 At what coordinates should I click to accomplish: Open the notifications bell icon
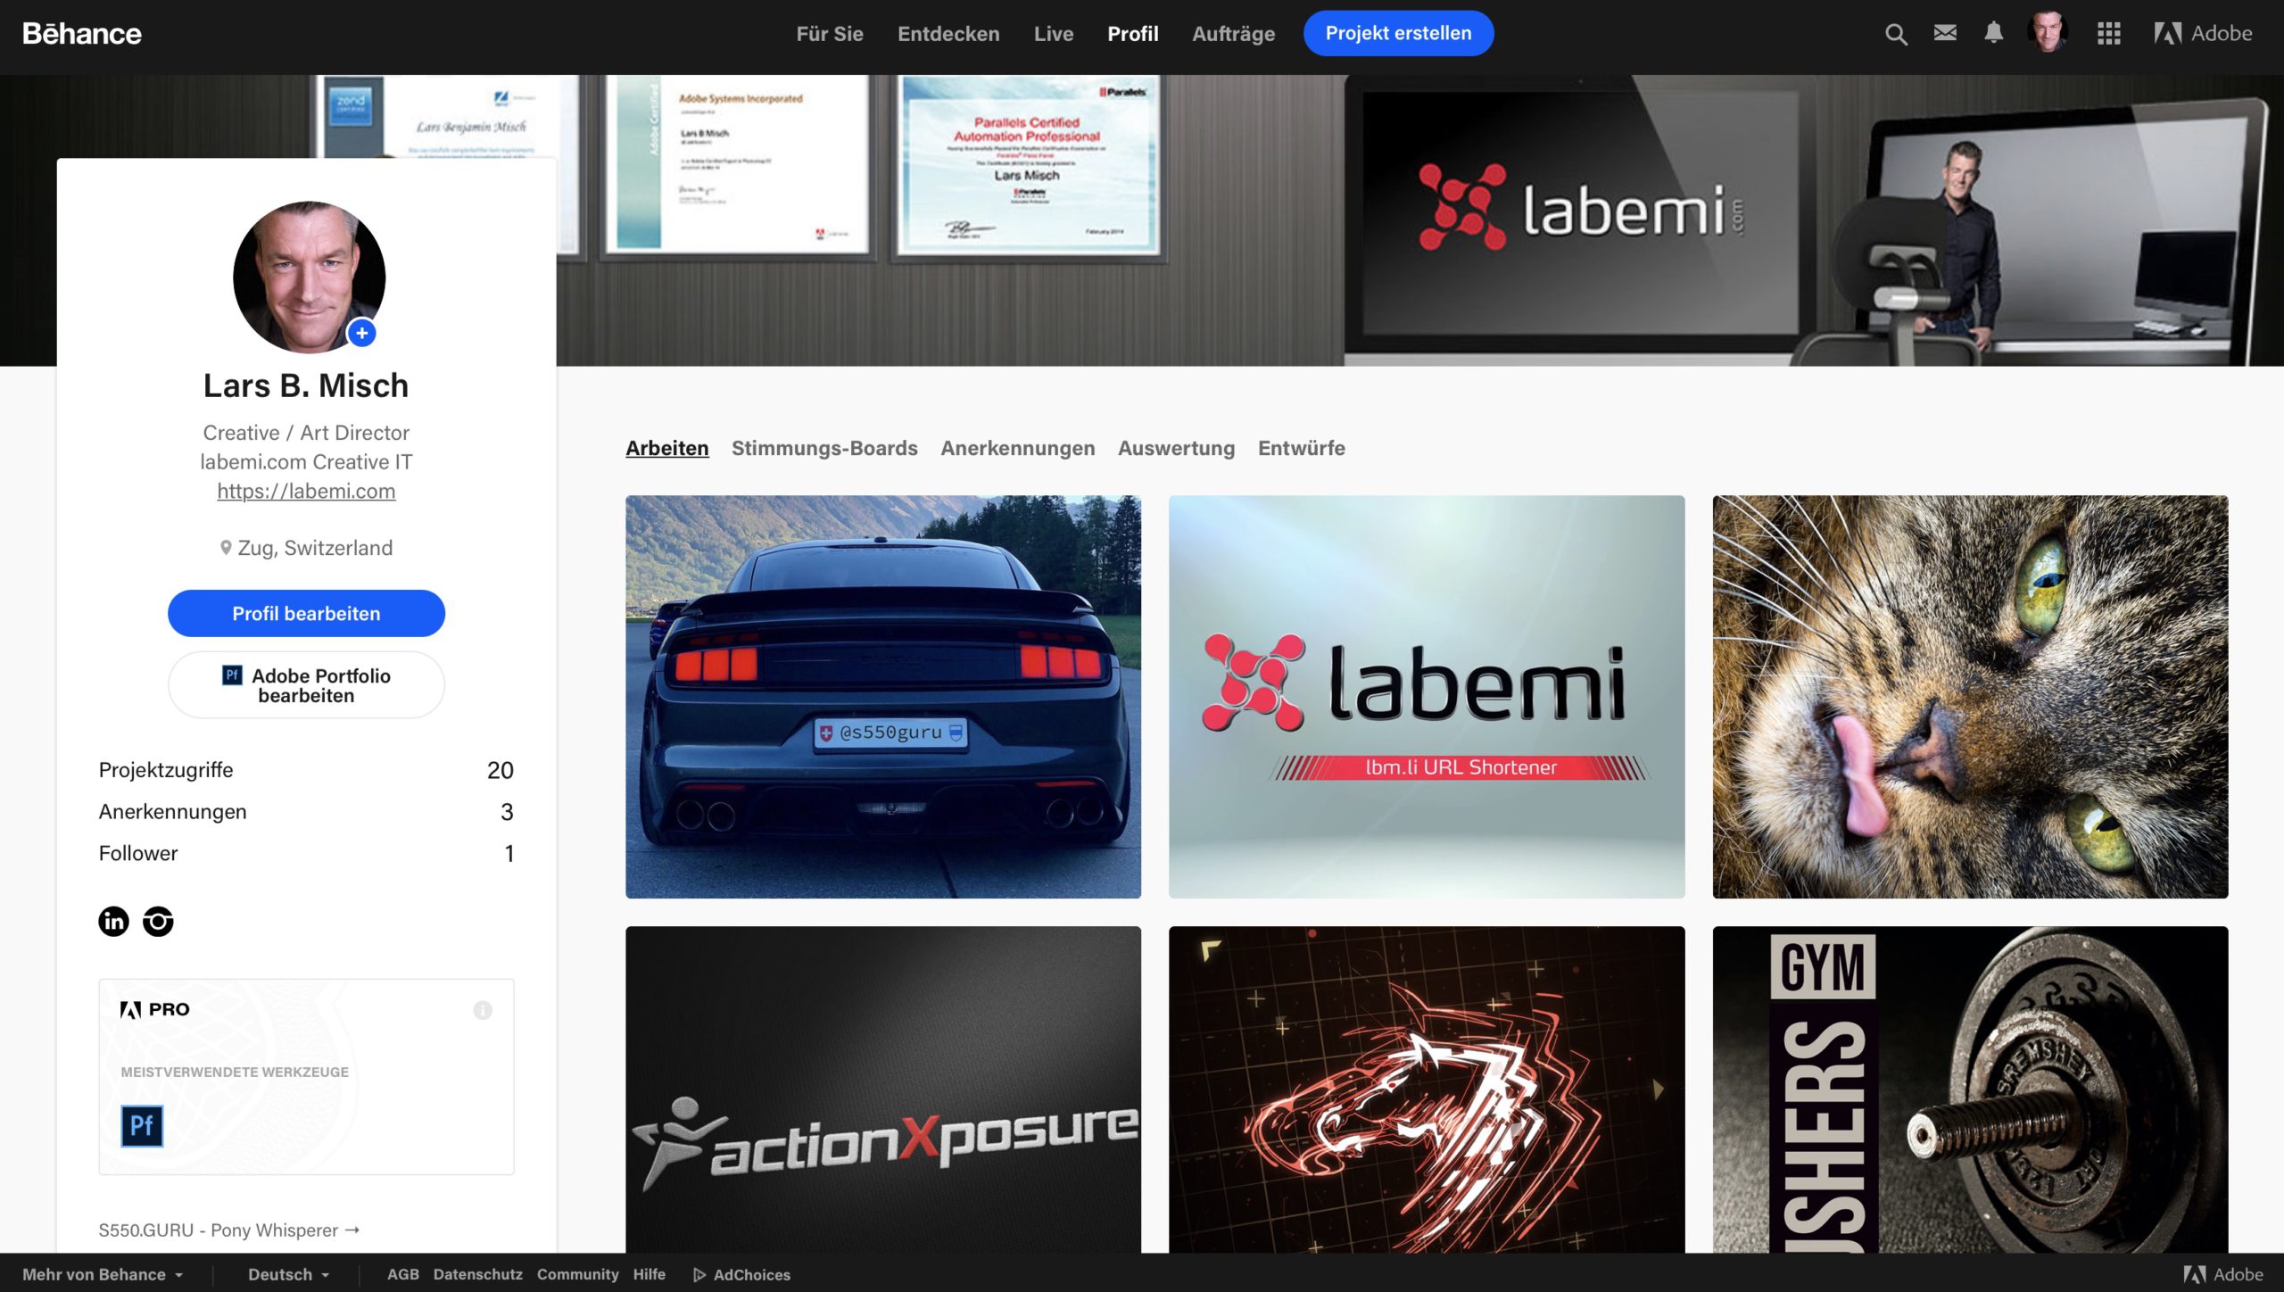(x=1993, y=33)
